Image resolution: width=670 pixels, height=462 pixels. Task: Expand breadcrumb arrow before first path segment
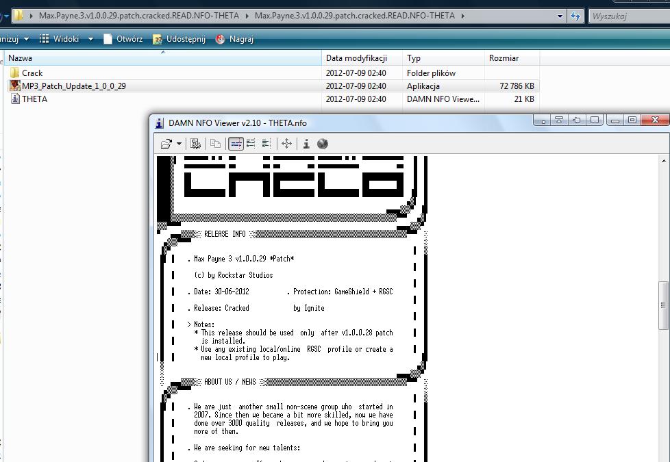pyautogui.click(x=32, y=16)
